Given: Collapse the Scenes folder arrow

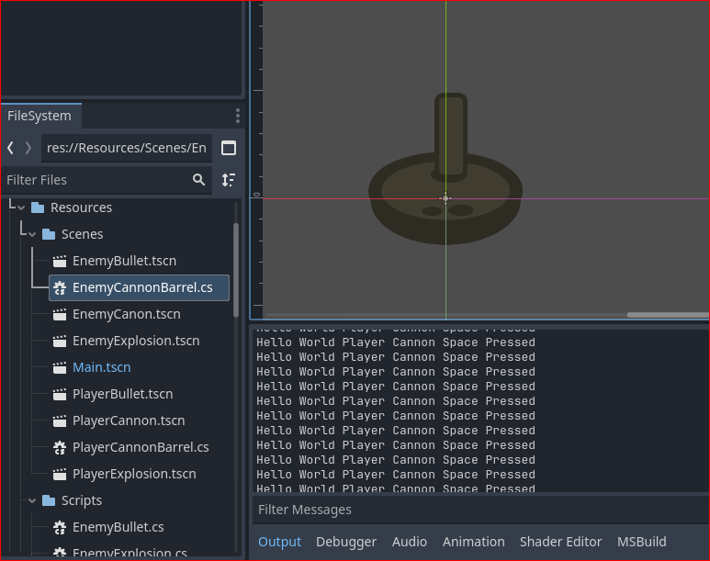Looking at the screenshot, I should pyautogui.click(x=32, y=234).
